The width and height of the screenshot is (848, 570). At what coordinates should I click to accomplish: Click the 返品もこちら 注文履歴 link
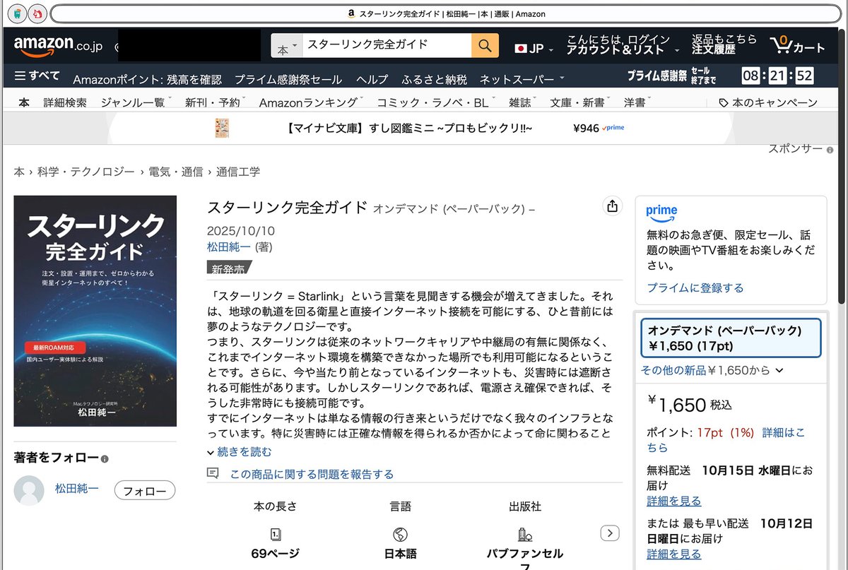tap(724, 44)
